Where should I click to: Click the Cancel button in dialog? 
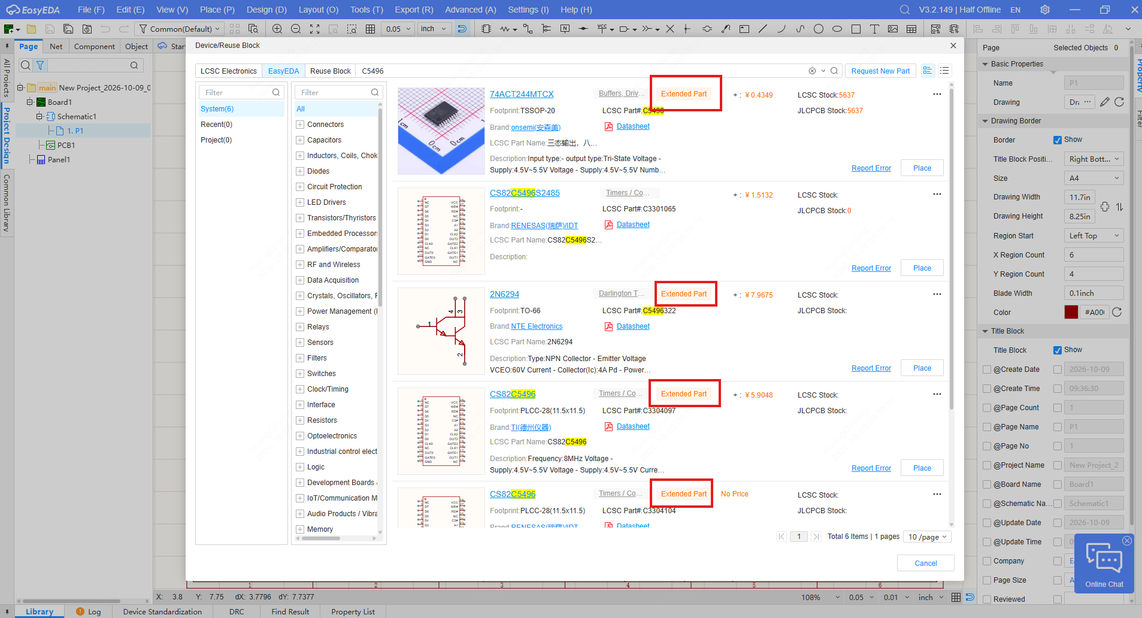pos(926,563)
